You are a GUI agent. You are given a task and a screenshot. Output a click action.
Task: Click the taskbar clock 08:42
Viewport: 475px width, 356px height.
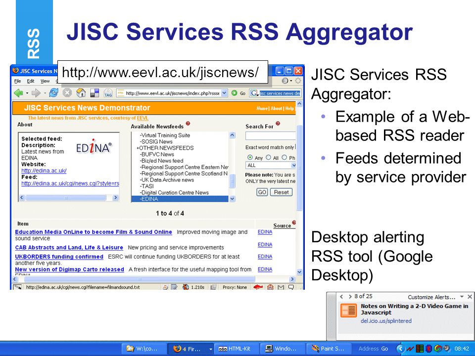tap(462, 349)
